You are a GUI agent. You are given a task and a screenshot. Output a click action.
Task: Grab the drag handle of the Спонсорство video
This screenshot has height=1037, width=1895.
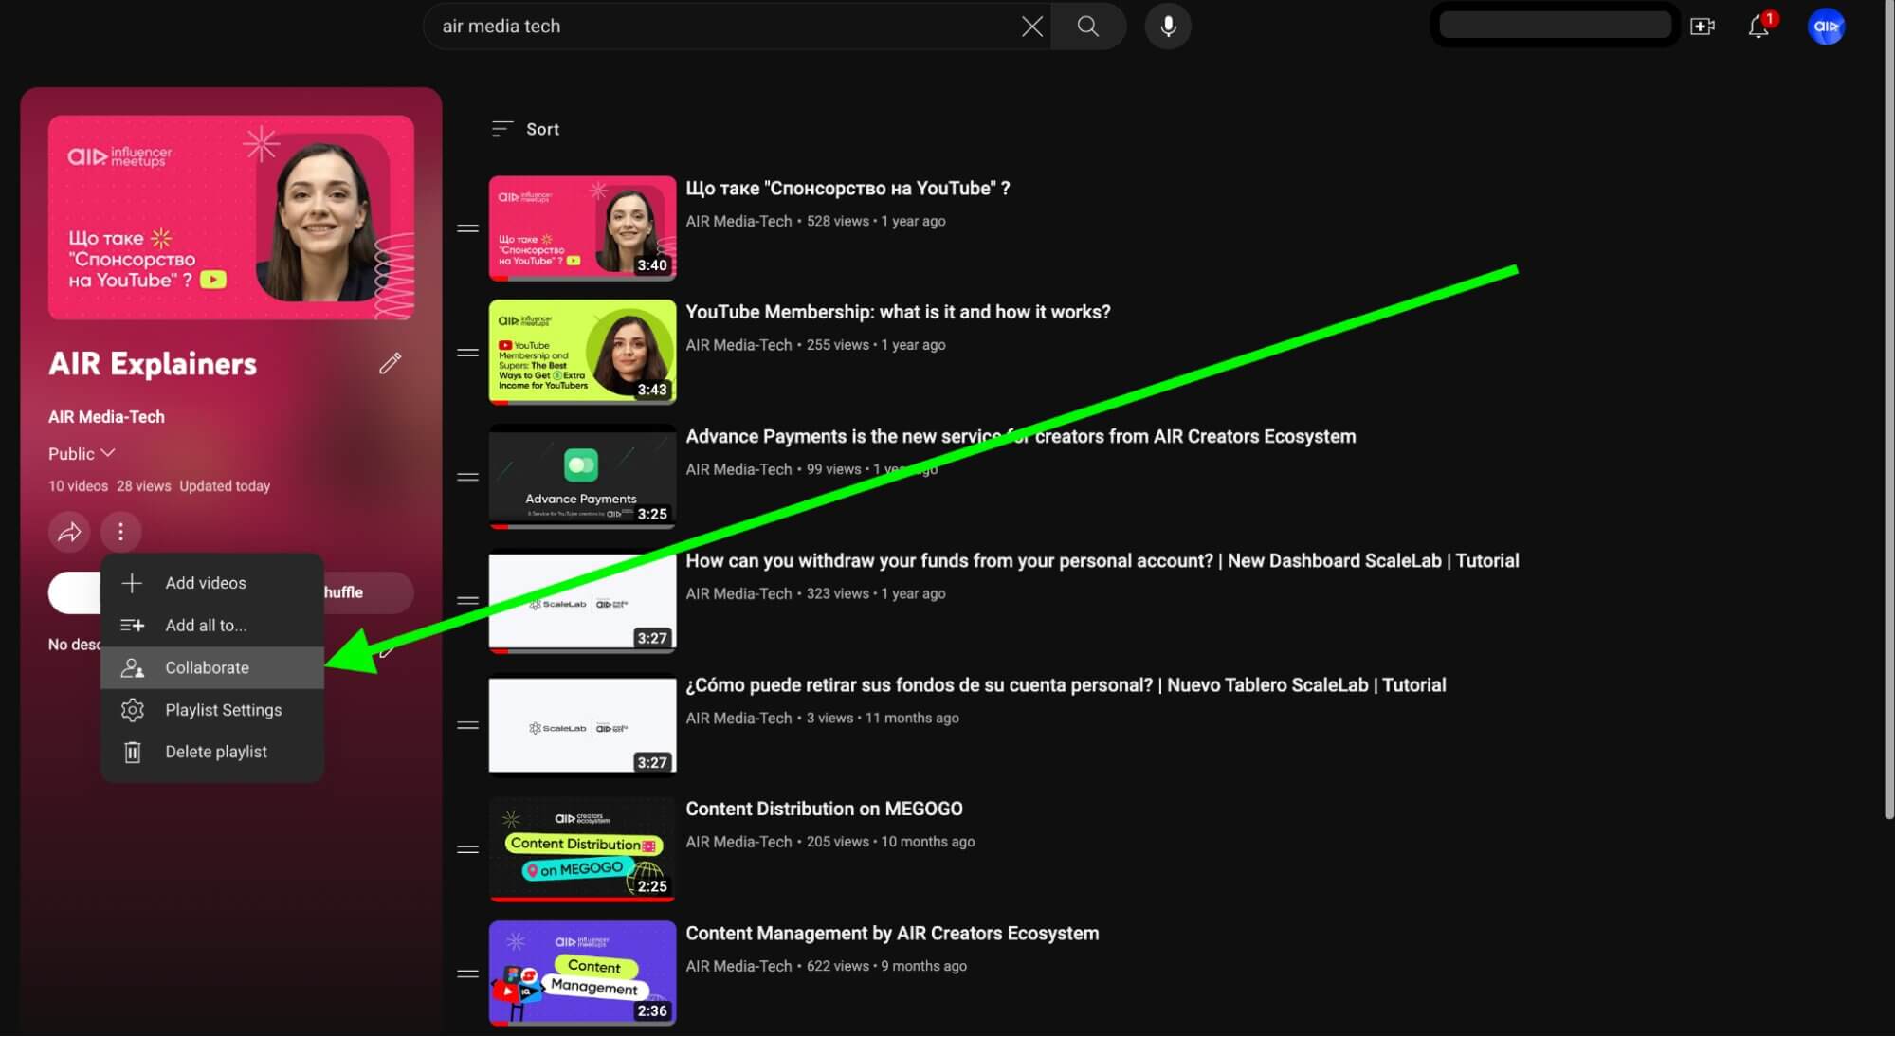pos(467,228)
